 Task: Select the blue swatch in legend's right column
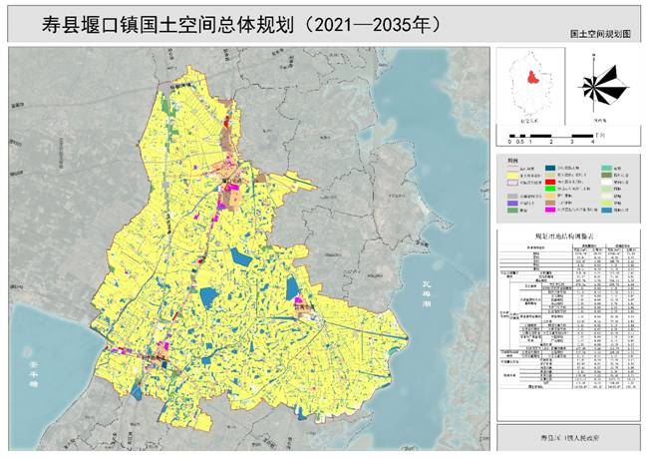pos(606,210)
